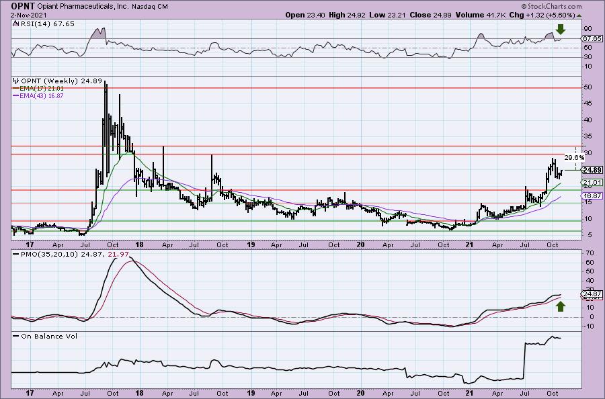Click the up triangle after the Chg value
The height and width of the screenshot is (399, 605).
[x=579, y=15]
